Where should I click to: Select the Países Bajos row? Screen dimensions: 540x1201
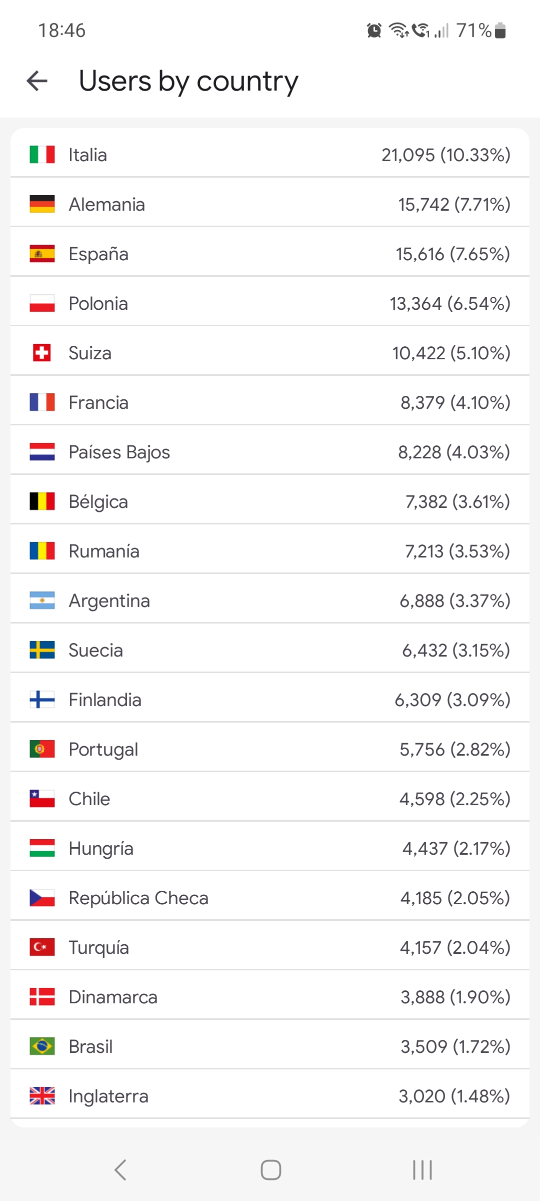(270, 452)
